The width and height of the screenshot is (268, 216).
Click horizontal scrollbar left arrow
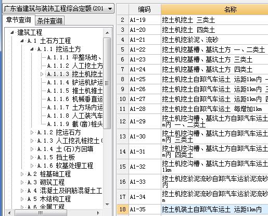9,213
